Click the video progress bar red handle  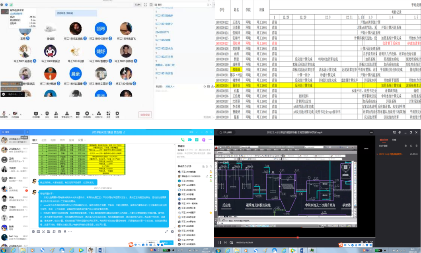(x=297, y=238)
